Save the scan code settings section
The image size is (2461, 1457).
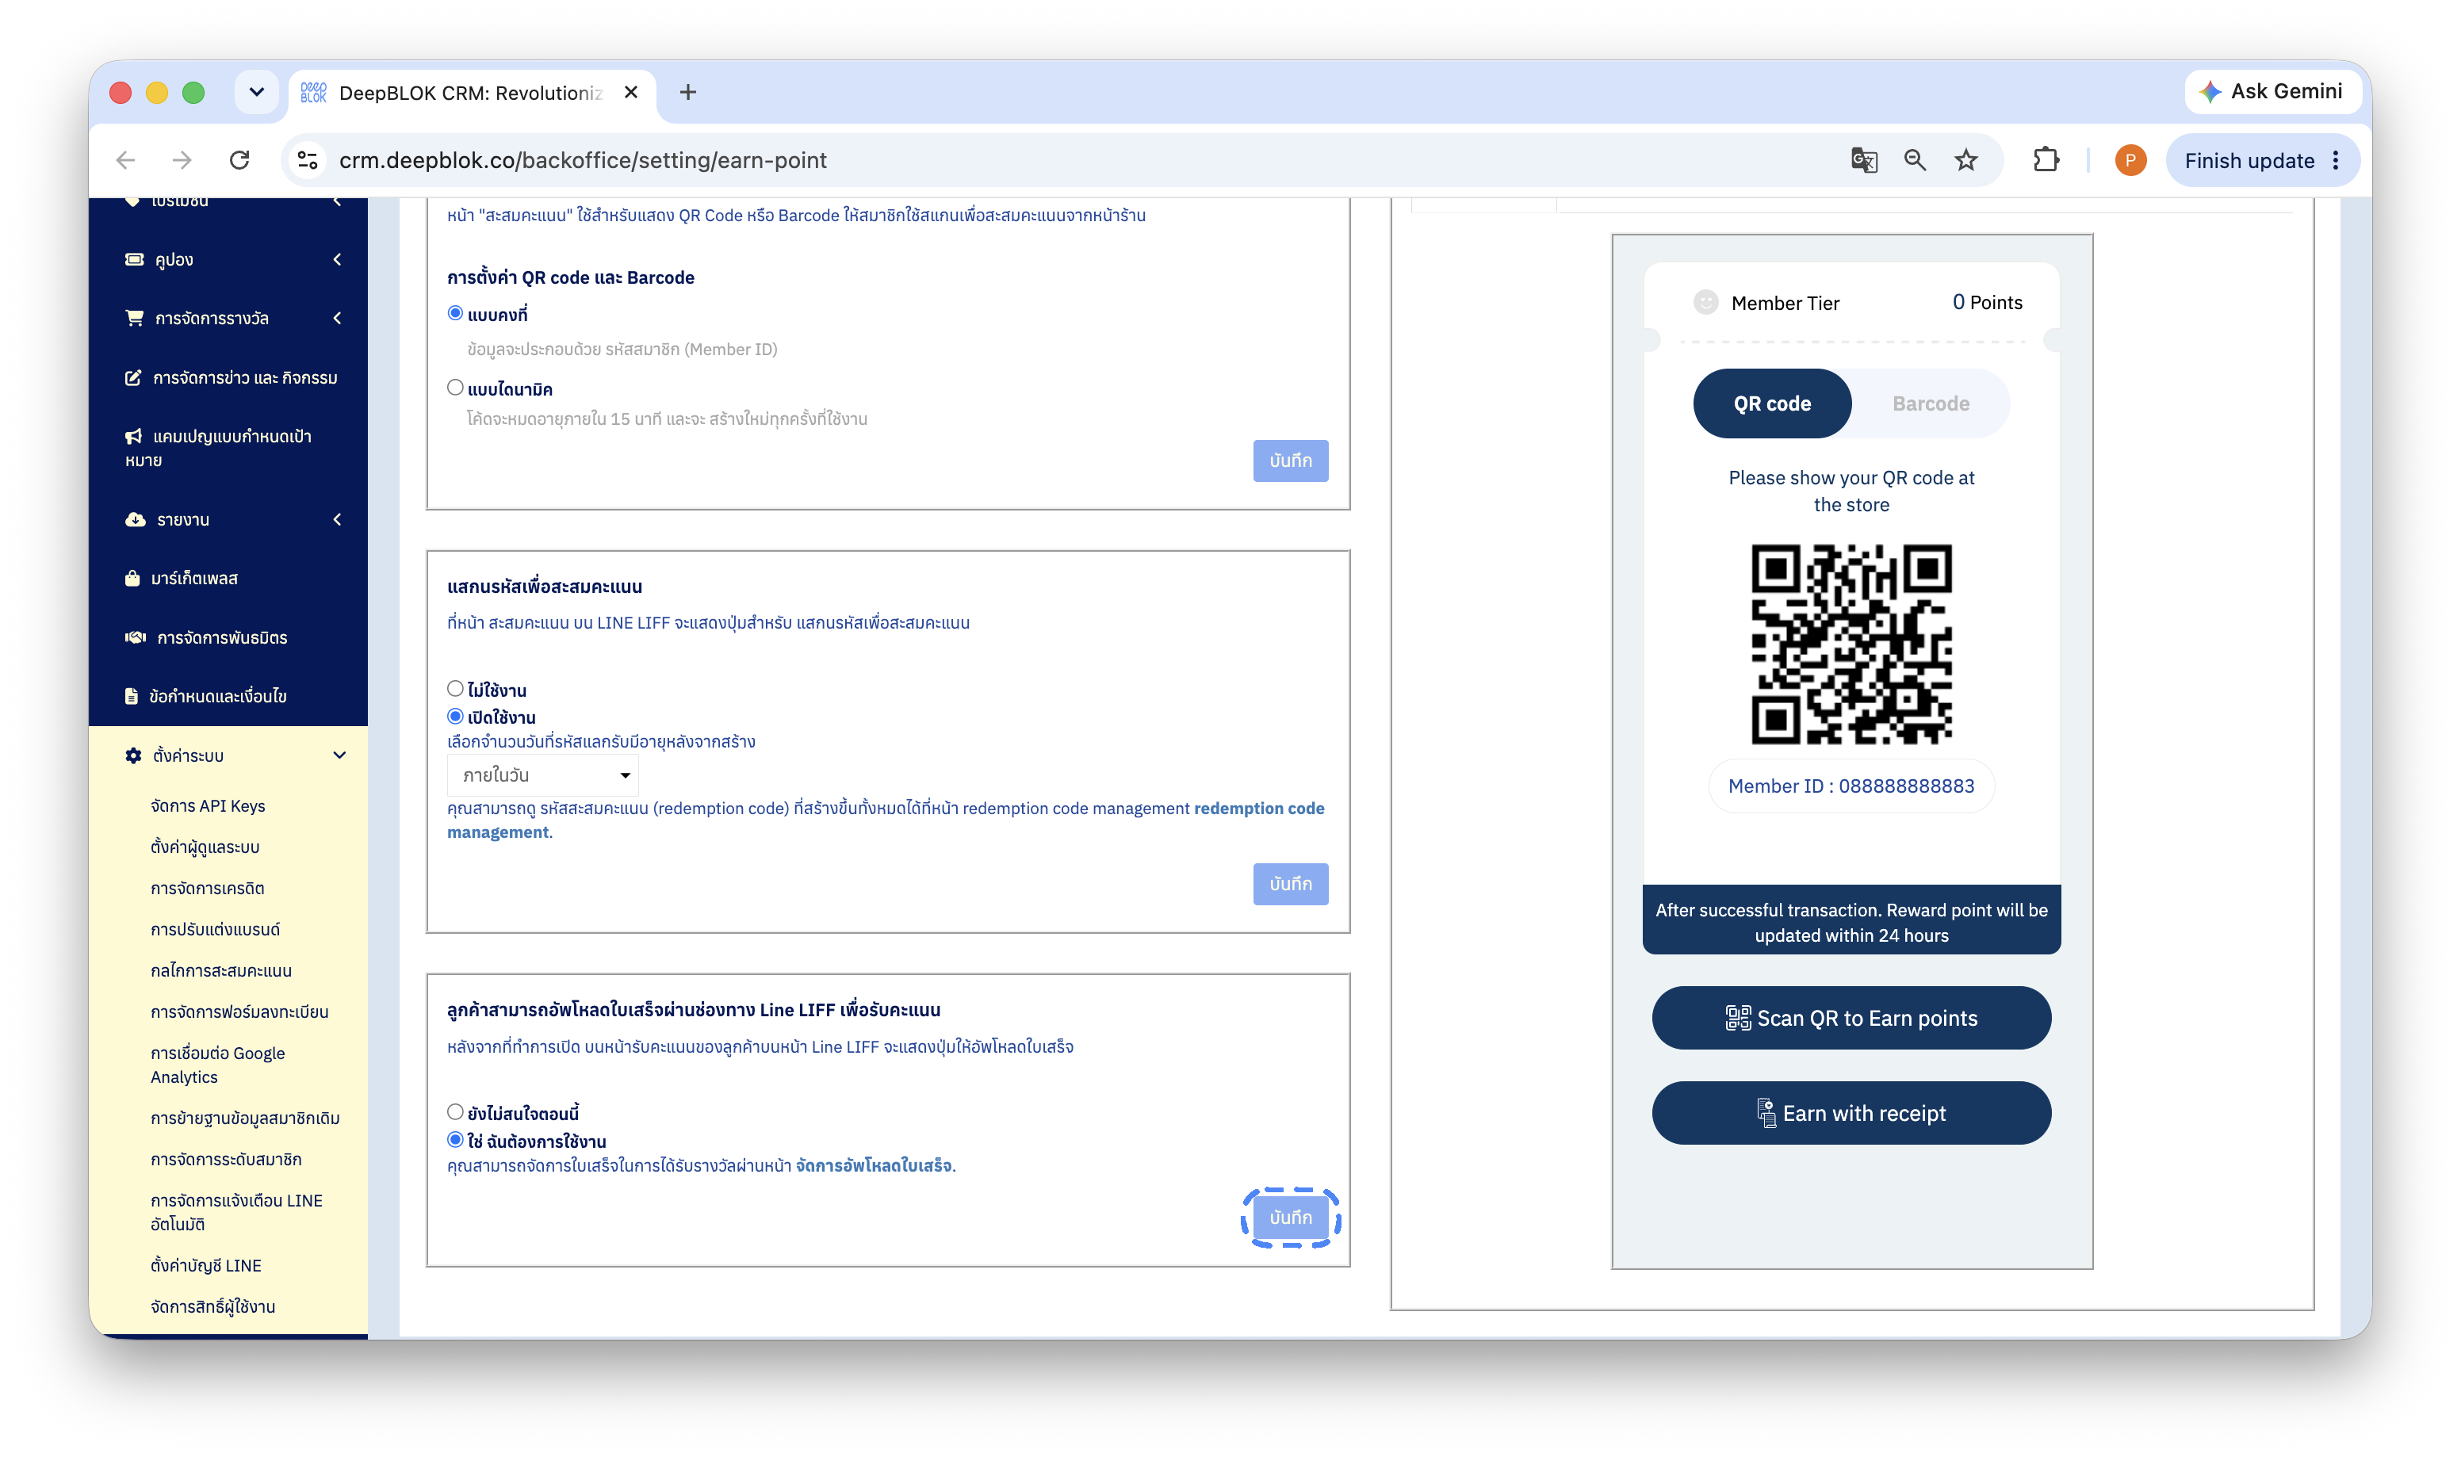[1290, 884]
